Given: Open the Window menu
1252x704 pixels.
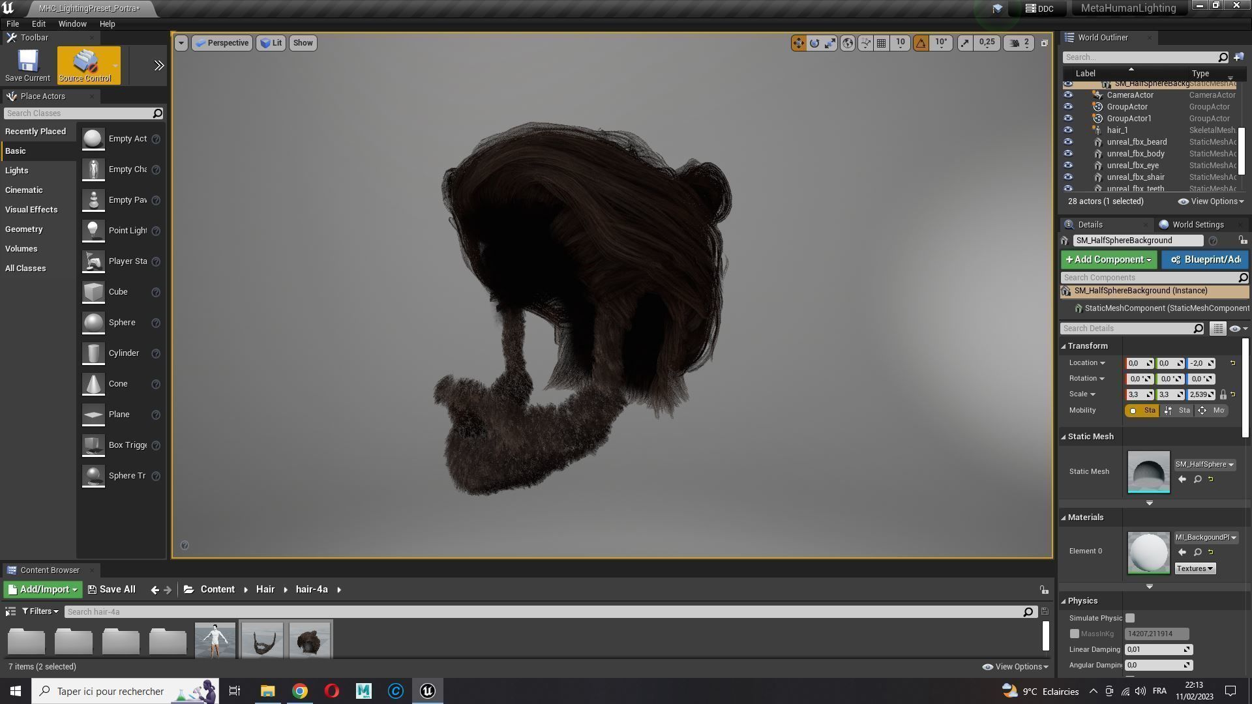Looking at the screenshot, I should coord(72,23).
